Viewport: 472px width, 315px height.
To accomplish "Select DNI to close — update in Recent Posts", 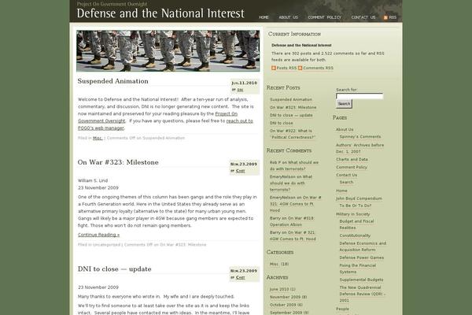I will point(291,115).
